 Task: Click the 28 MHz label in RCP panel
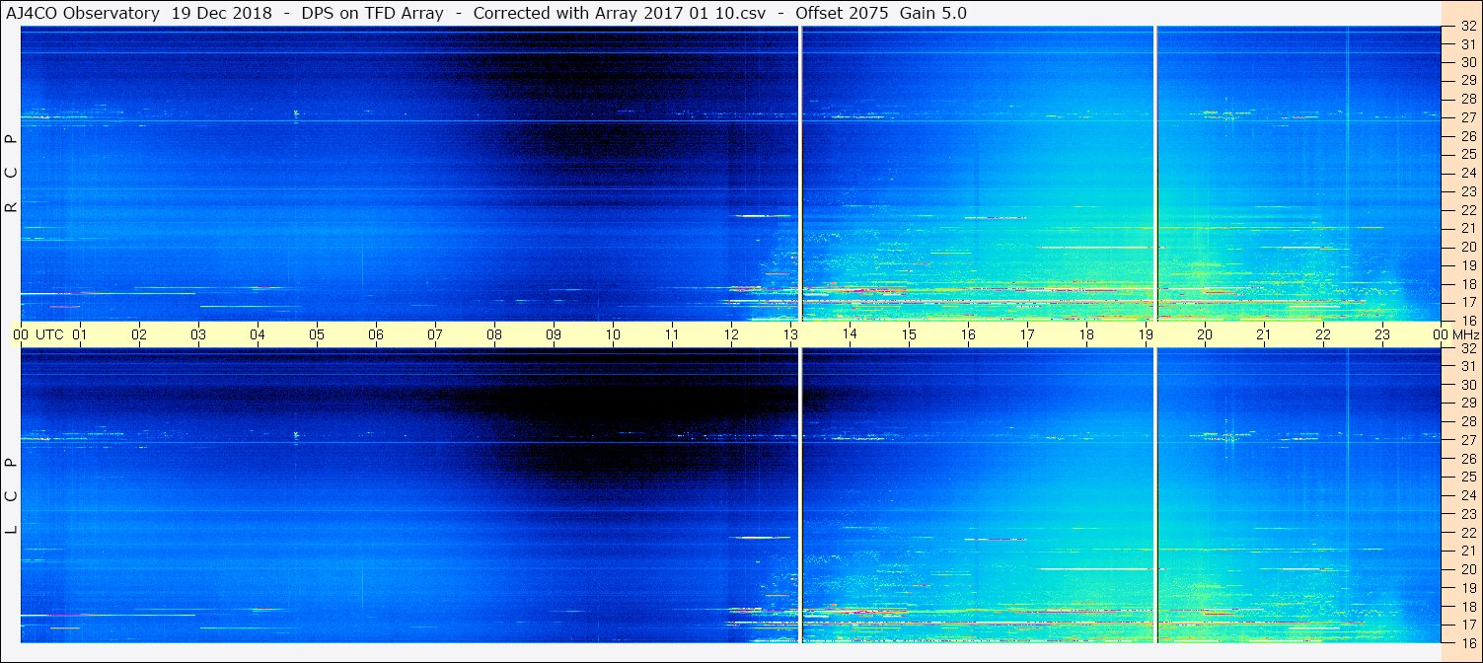tap(1468, 100)
